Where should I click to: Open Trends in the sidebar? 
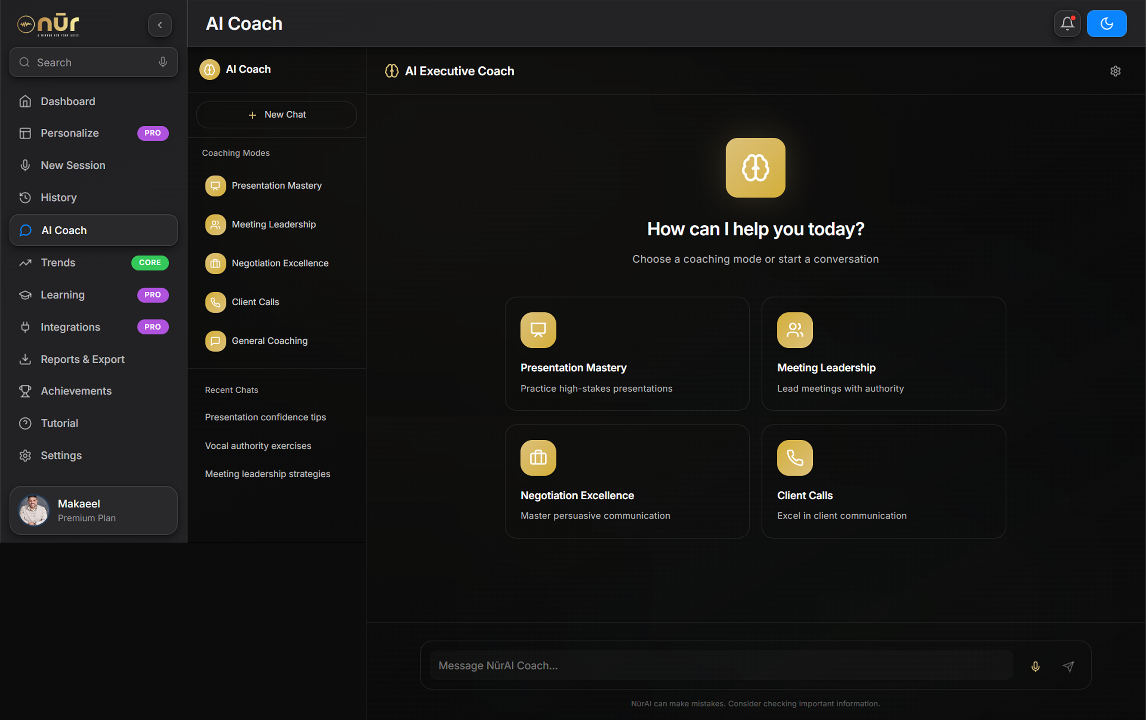(58, 263)
